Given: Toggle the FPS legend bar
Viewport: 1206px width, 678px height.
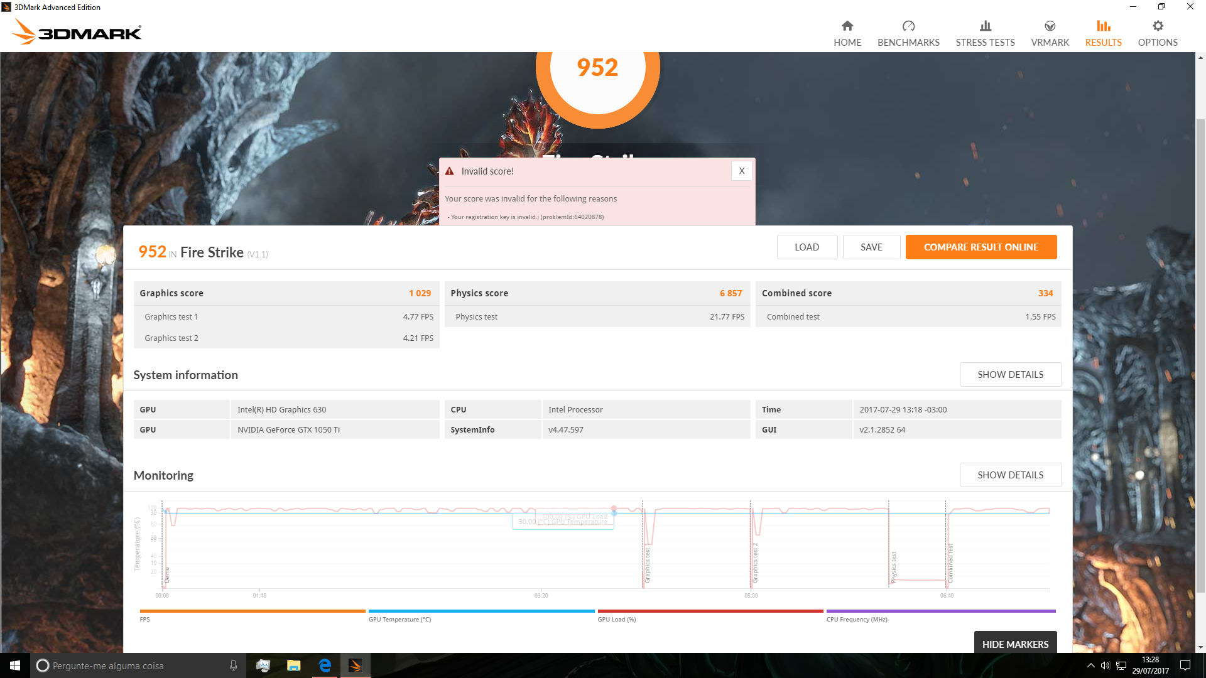Looking at the screenshot, I should (253, 611).
